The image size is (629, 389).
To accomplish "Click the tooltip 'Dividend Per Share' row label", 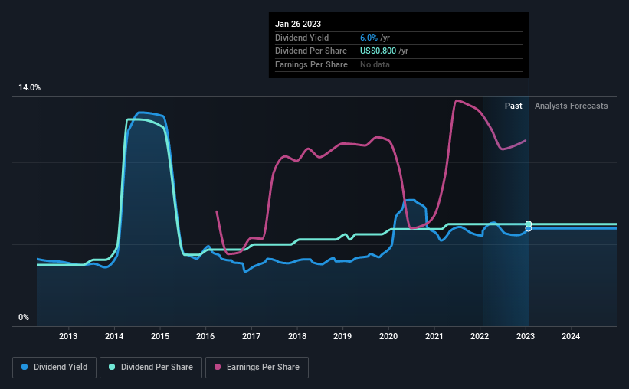I will (x=311, y=51).
